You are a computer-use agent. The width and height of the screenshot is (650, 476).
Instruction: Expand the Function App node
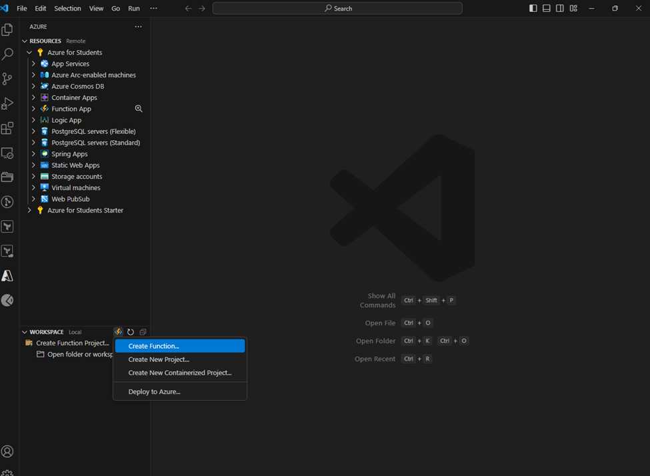pyautogui.click(x=33, y=109)
